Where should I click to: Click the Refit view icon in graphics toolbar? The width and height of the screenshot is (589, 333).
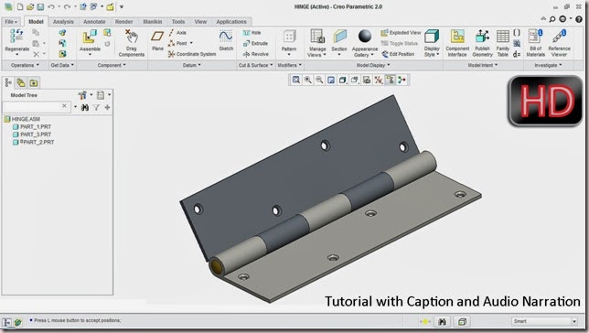296,80
